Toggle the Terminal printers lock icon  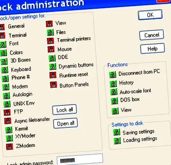(50, 41)
